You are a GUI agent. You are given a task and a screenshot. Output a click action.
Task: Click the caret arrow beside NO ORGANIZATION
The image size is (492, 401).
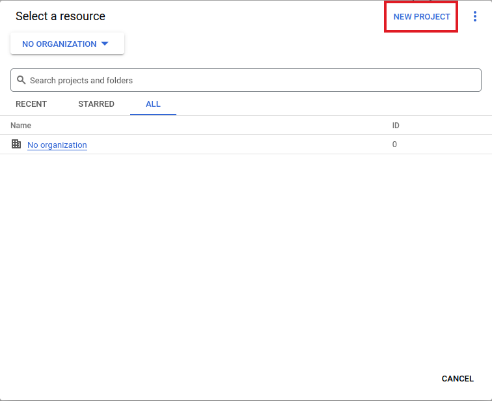[x=105, y=44]
